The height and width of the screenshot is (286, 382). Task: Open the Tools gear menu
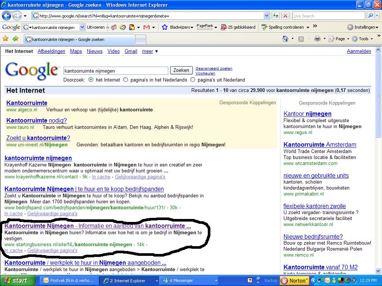[x=362, y=39]
